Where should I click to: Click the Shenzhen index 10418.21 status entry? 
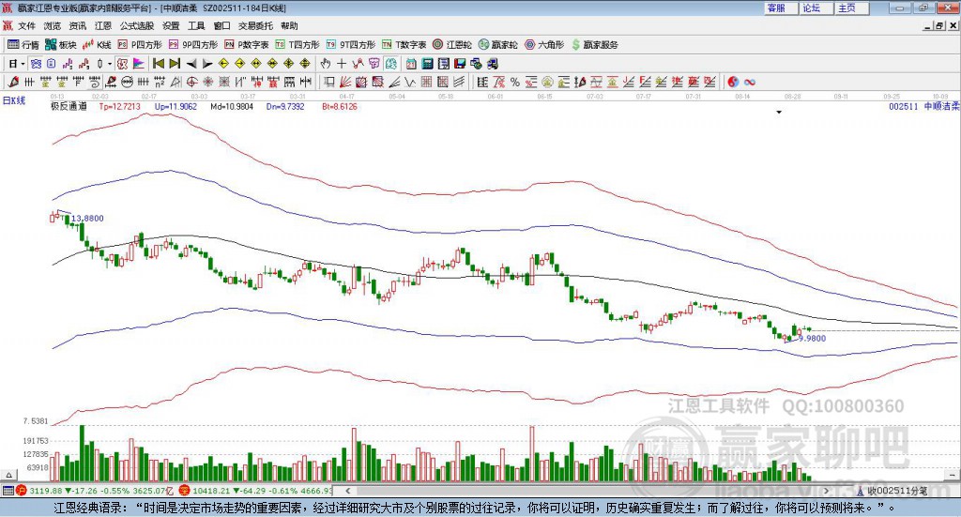click(255, 491)
